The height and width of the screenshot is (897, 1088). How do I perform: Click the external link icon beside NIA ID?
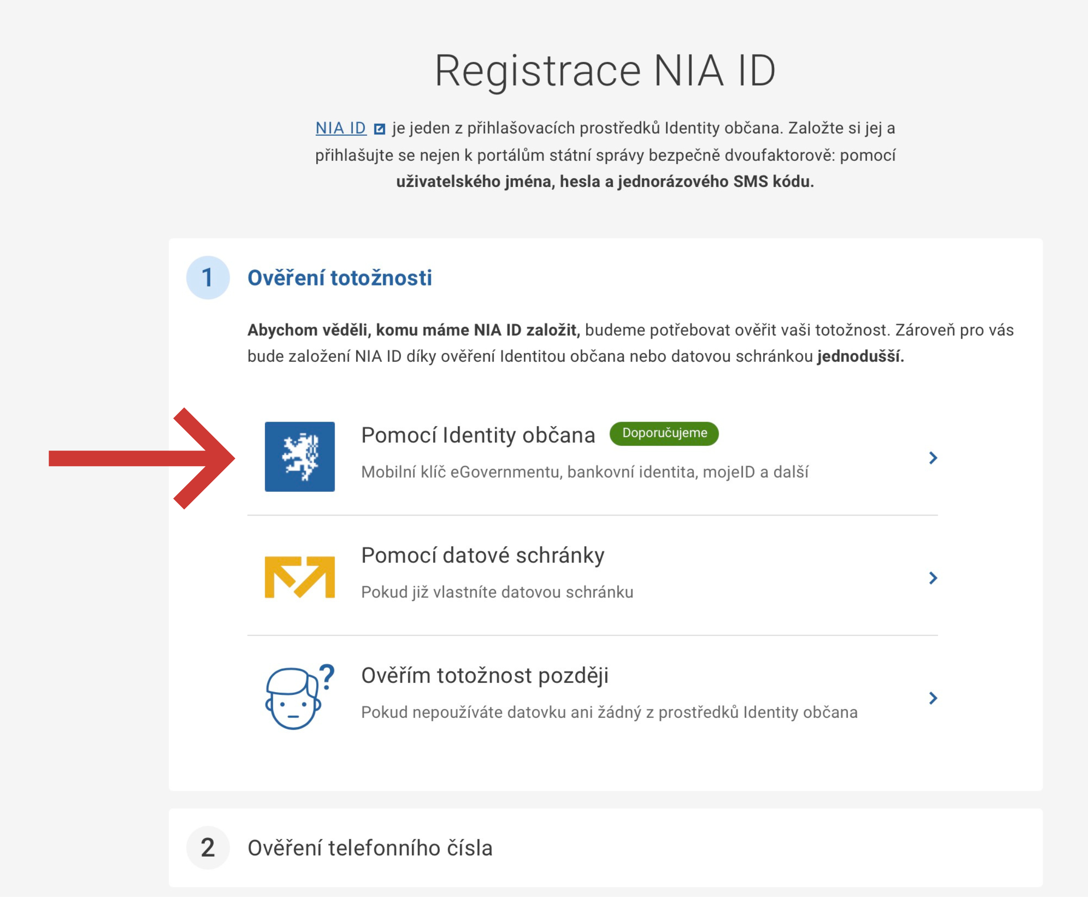point(380,129)
